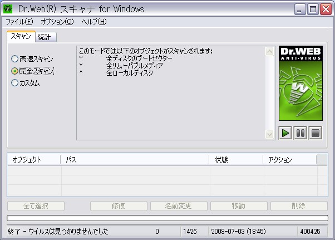Start the scan with the green play button
335x240 pixels.
(285, 133)
